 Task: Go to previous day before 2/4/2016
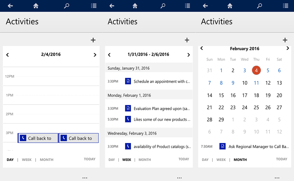pos(7,55)
